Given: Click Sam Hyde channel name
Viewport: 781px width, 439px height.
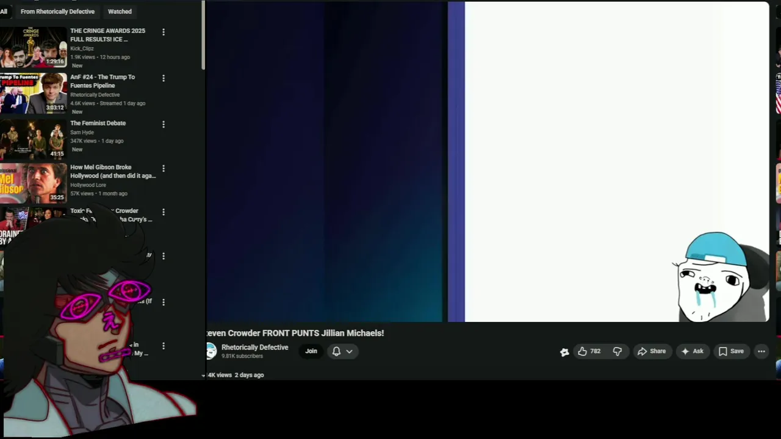Looking at the screenshot, I should 82,132.
